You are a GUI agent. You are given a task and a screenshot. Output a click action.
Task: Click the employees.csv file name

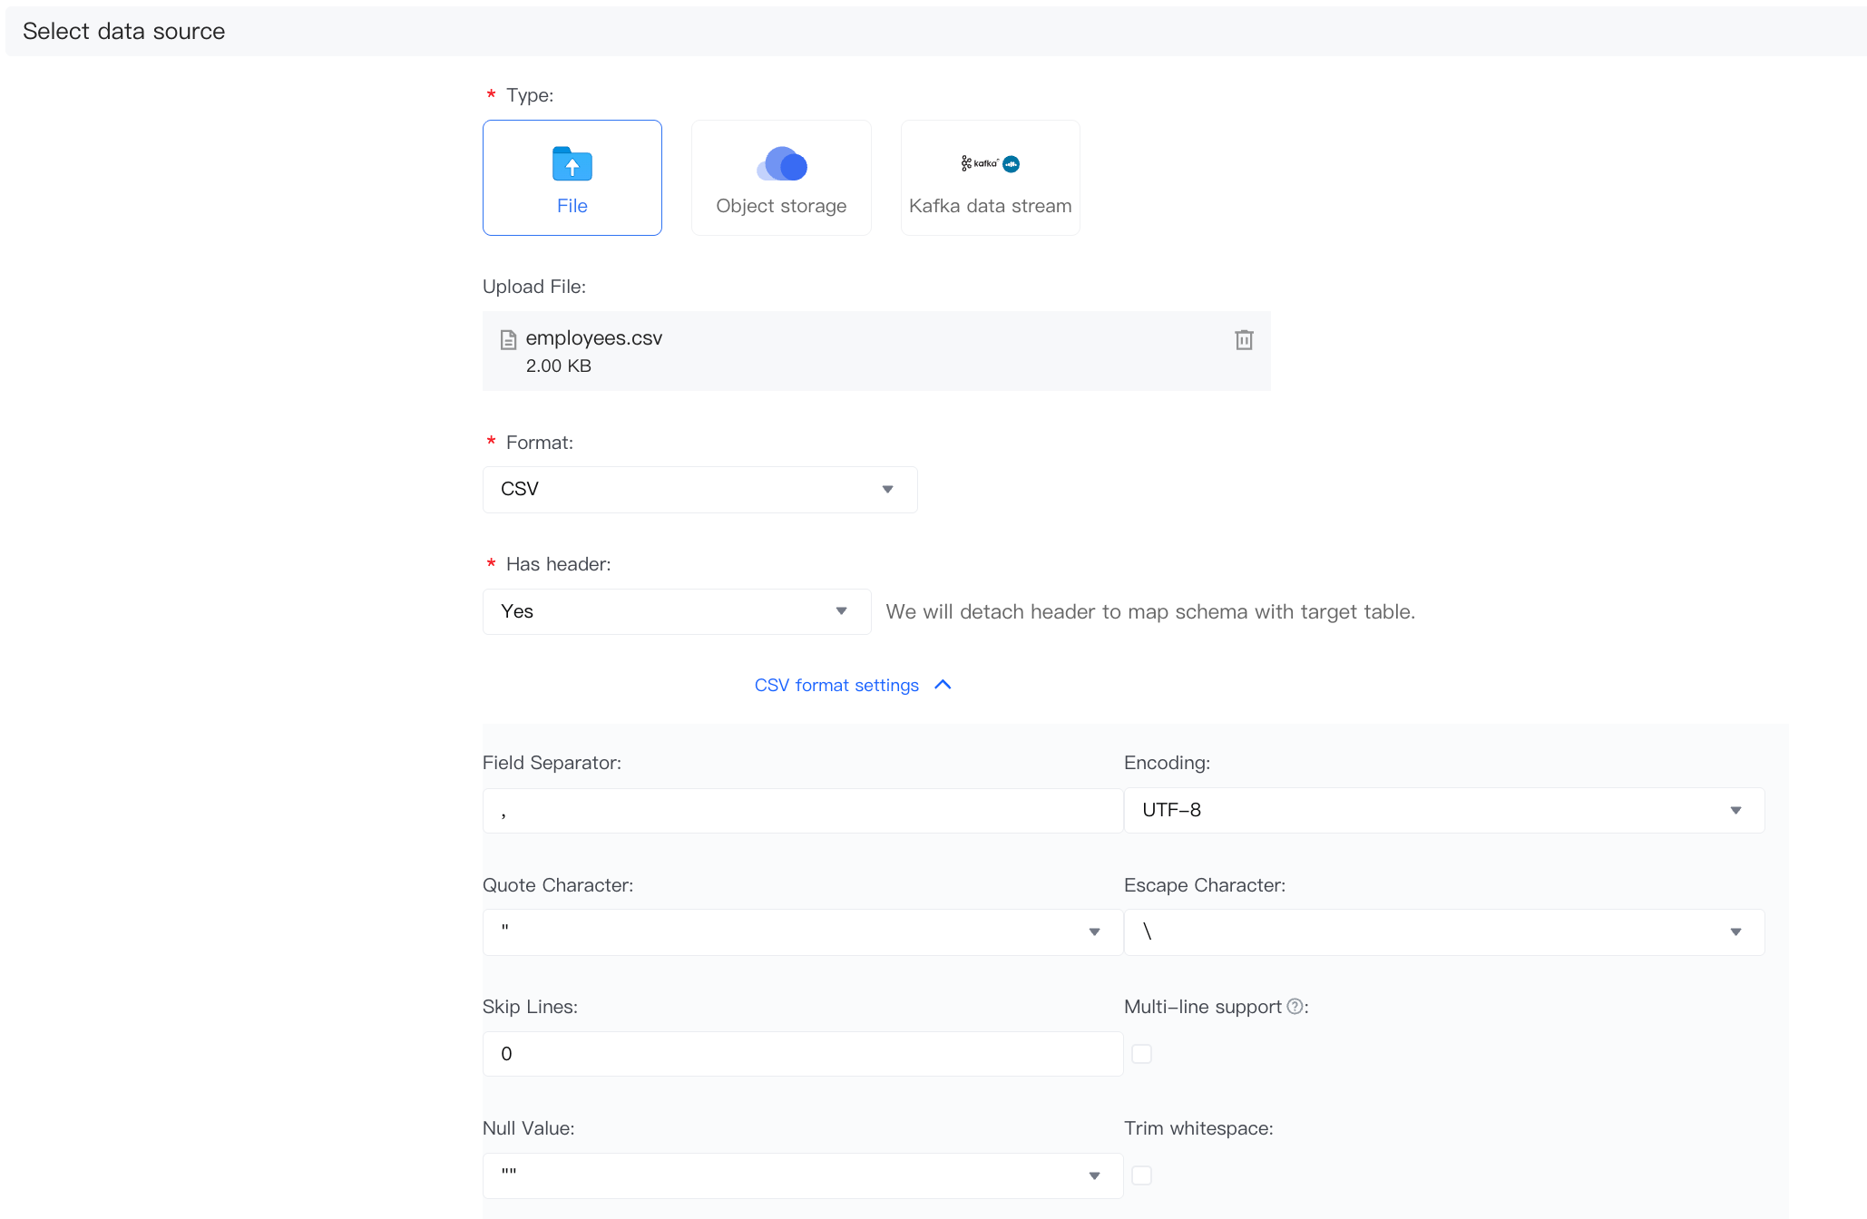pos(593,338)
